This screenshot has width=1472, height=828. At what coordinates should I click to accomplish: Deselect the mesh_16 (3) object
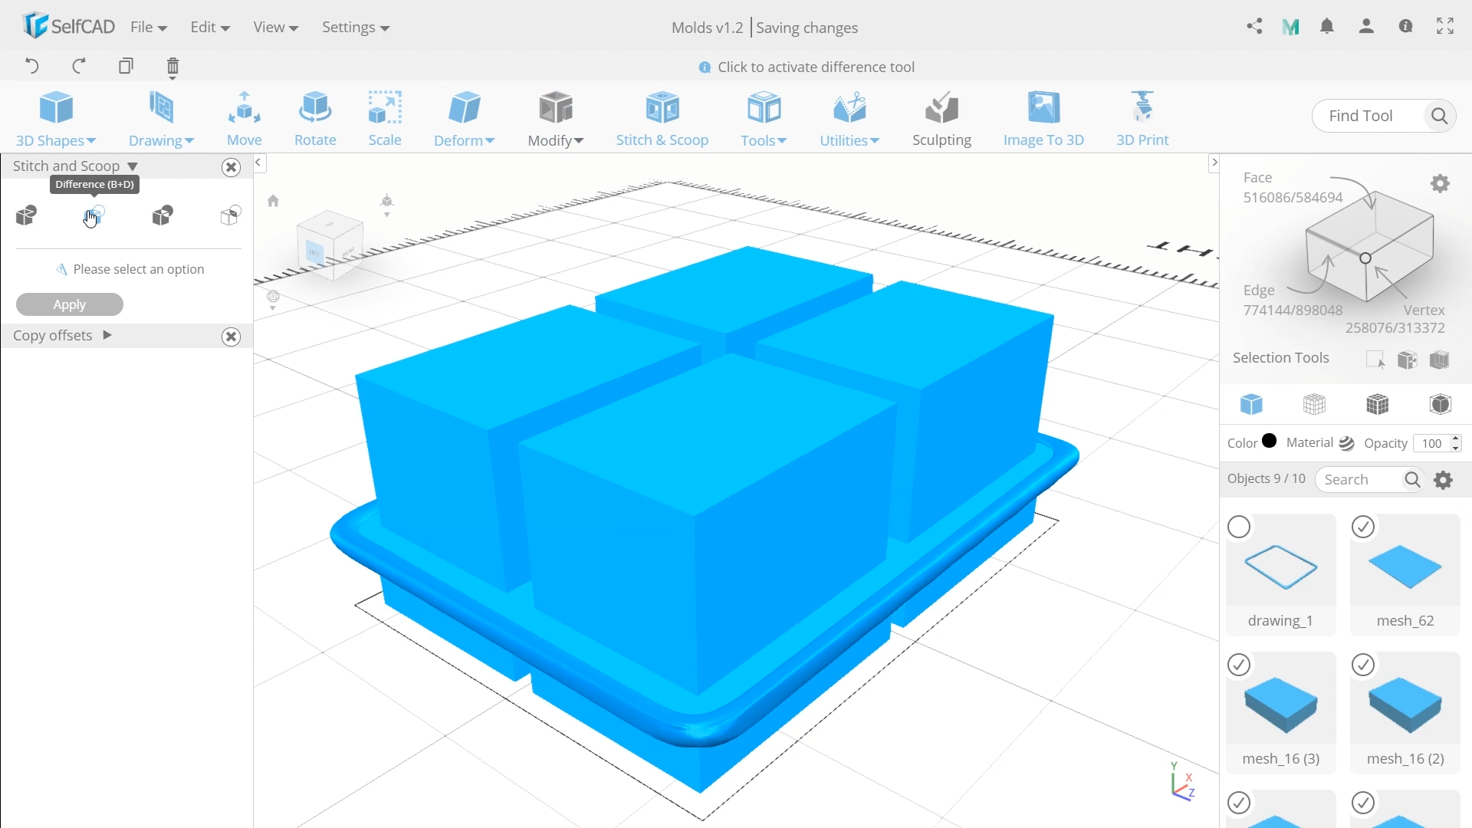1238,665
